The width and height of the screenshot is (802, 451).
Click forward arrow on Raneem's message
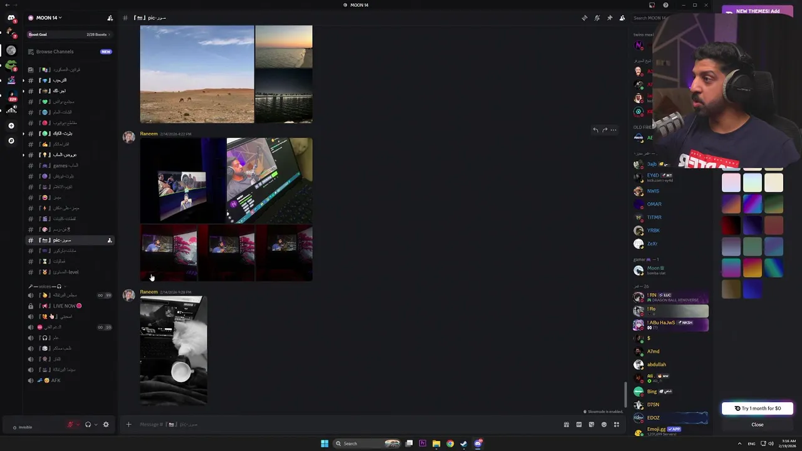[x=605, y=130]
